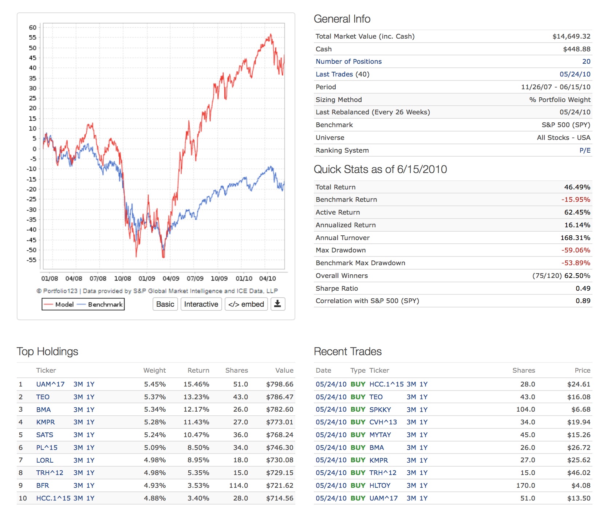611x510 pixels.
Task: Toggle the Benchmark series in legend
Action: click(100, 304)
